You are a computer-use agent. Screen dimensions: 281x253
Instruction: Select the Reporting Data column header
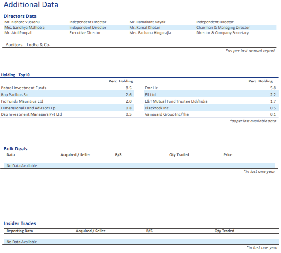point(20,231)
